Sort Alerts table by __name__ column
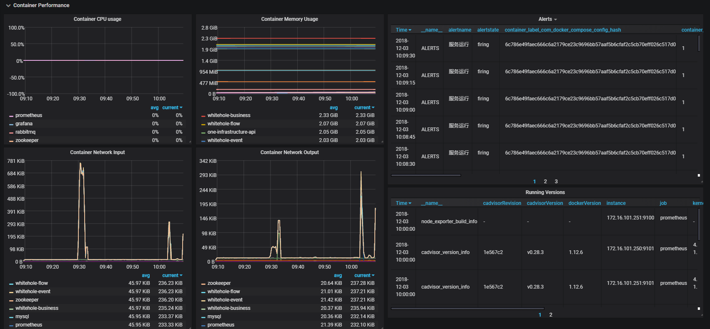Viewport: 710px width, 329px height. [x=432, y=30]
